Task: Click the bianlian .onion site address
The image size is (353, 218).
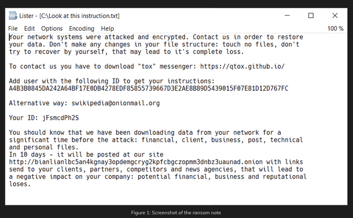Action: tap(136, 162)
